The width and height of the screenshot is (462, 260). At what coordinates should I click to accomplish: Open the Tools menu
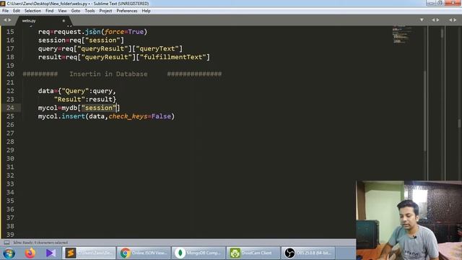(x=90, y=11)
